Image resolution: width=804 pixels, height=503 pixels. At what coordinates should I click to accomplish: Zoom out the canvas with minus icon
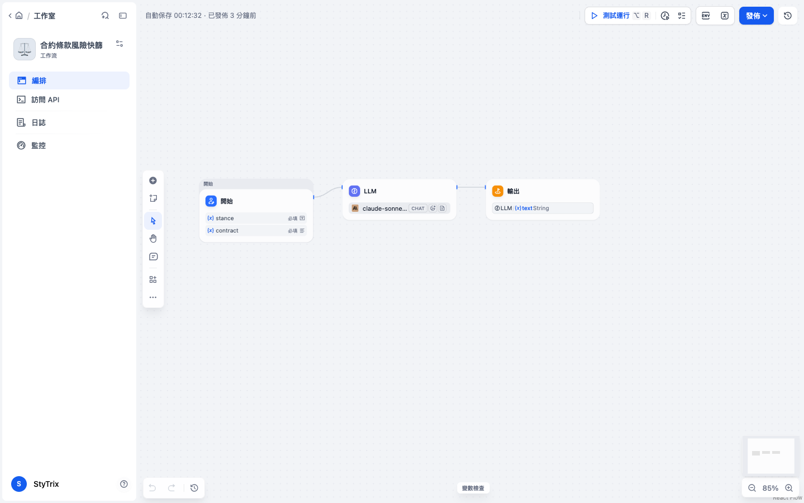point(752,488)
